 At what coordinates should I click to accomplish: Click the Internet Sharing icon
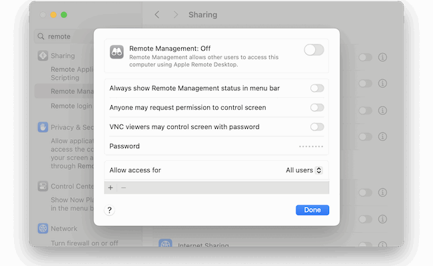coord(165,245)
